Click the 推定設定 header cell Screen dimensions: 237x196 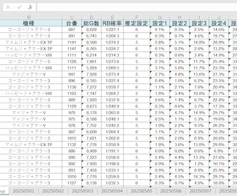137,23
